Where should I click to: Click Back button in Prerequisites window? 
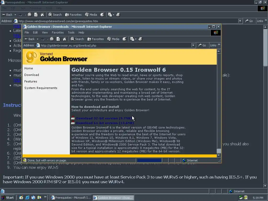(x=7, y=15)
